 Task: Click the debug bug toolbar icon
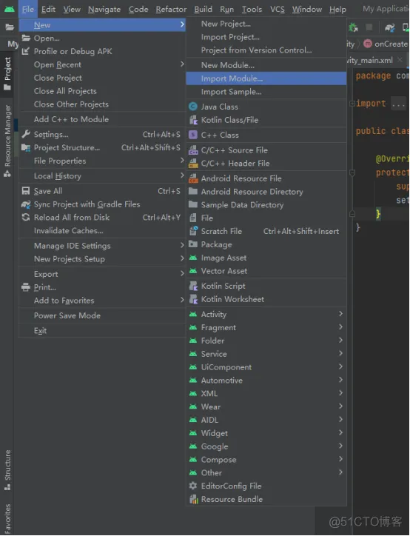[x=353, y=27]
